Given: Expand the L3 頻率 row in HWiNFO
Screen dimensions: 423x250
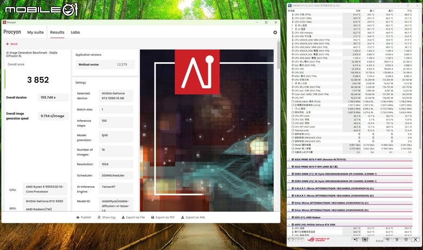Looking at the screenshot, I should coord(292,109).
